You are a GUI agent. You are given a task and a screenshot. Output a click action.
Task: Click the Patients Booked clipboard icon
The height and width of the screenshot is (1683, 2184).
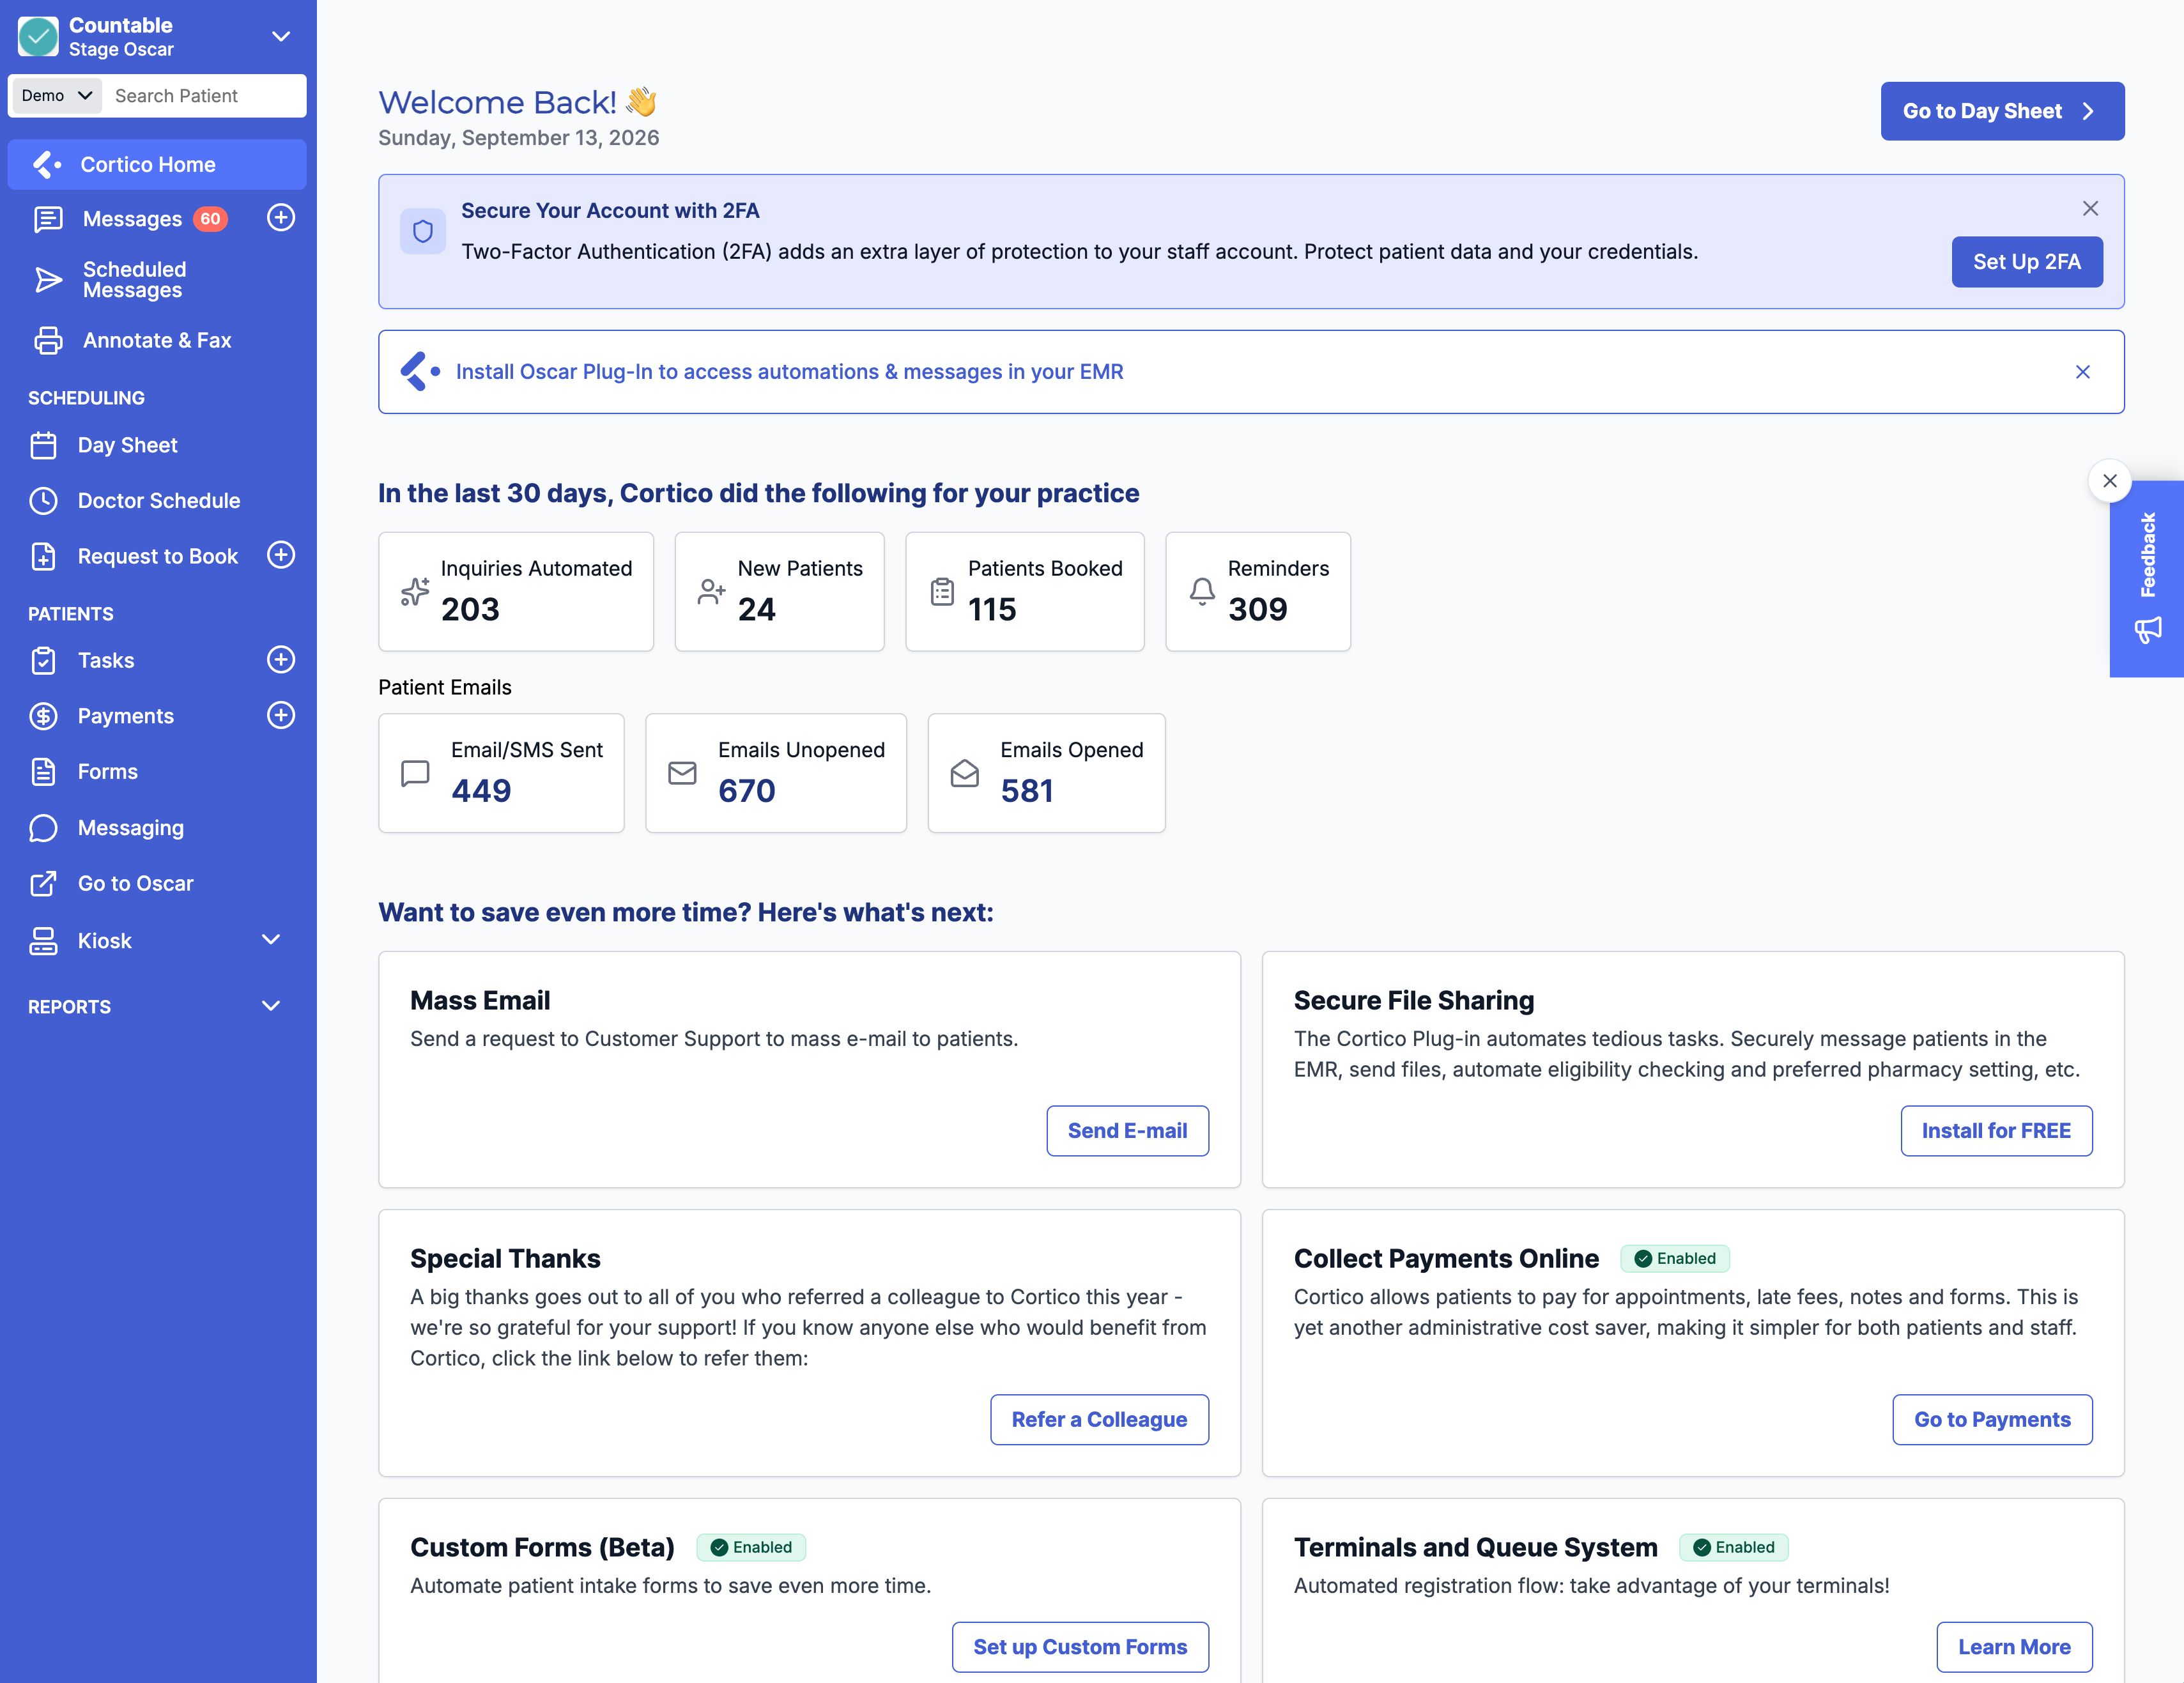(942, 591)
